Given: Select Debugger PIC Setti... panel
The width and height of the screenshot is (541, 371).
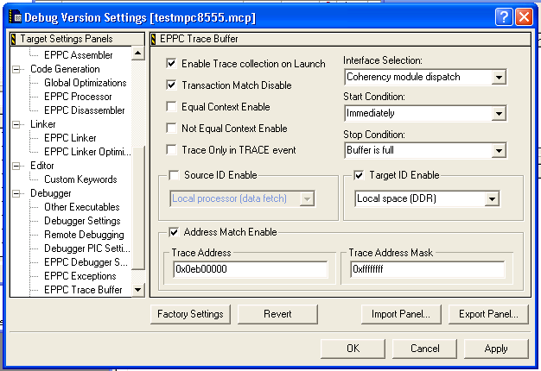Looking at the screenshot, I should point(87,248).
